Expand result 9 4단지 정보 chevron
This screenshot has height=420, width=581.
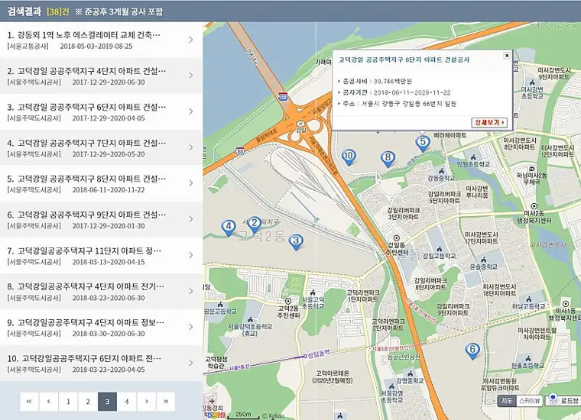(x=191, y=327)
